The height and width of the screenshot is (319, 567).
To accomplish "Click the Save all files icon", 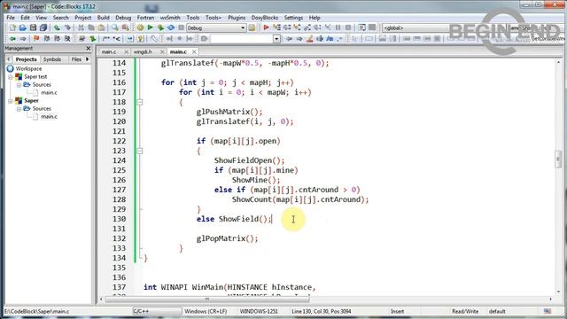I will (43, 27).
